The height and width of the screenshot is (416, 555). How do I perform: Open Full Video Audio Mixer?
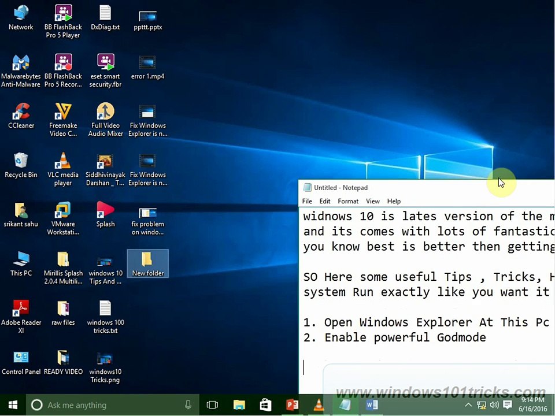pos(105,120)
